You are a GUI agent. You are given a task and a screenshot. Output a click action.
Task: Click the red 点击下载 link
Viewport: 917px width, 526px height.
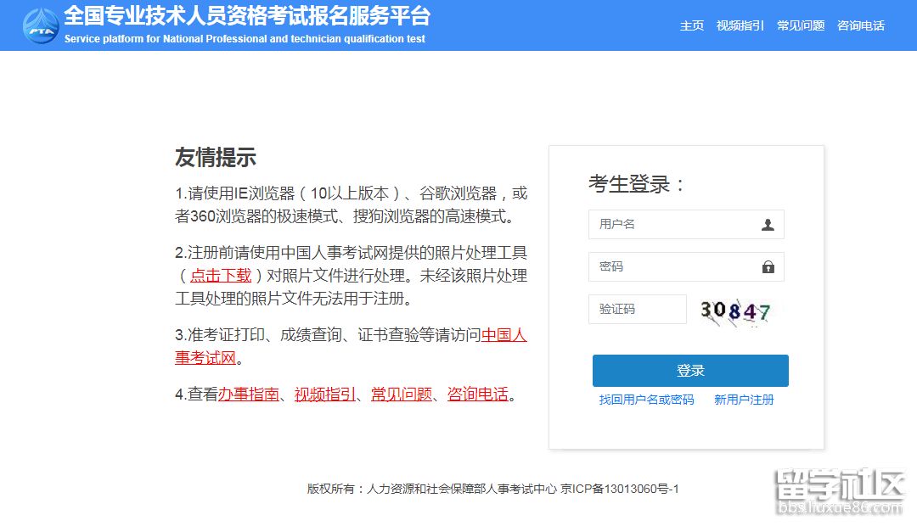click(x=221, y=275)
